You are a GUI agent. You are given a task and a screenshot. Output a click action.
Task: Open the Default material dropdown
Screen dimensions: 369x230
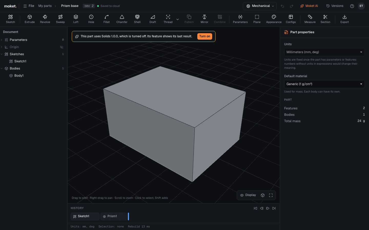tap(324, 84)
